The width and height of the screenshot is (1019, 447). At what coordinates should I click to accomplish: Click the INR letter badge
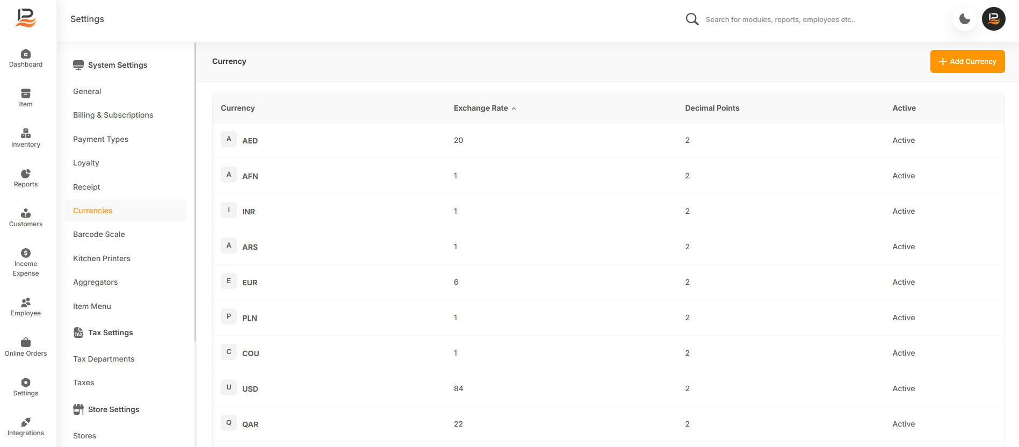tap(229, 210)
